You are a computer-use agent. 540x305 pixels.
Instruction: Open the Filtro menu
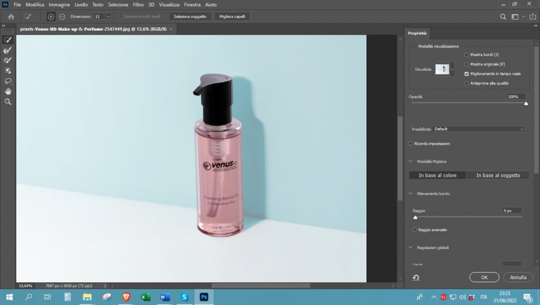tap(138, 4)
